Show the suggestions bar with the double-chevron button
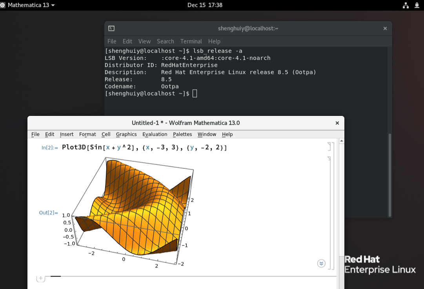The height and width of the screenshot is (289, 424). [x=321, y=263]
